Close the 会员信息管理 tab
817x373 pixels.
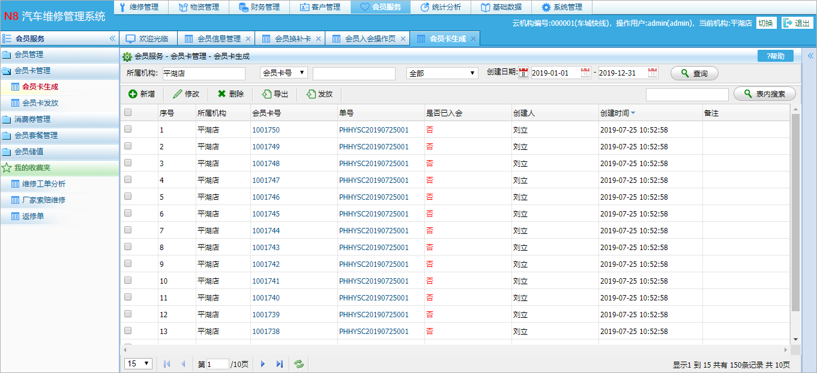pyautogui.click(x=248, y=38)
